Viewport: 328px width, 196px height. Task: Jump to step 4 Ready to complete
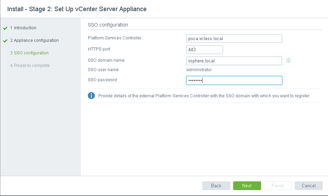[x=30, y=66]
